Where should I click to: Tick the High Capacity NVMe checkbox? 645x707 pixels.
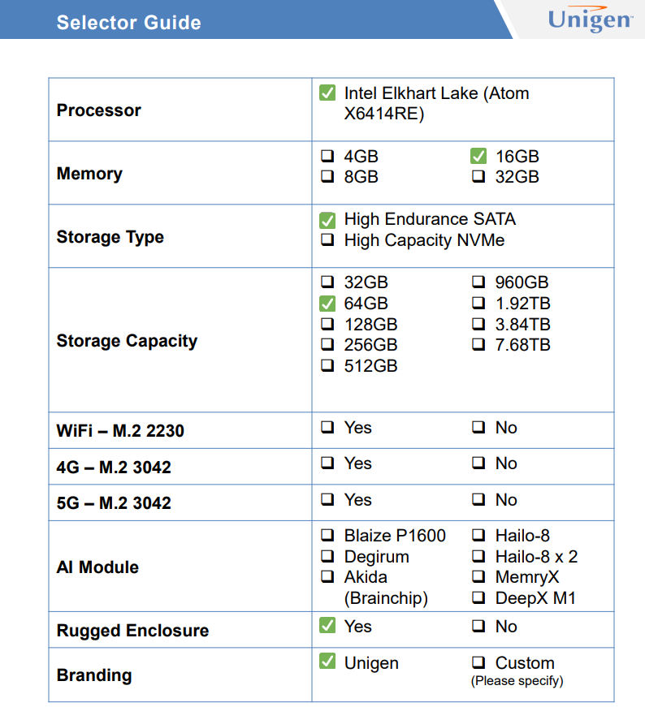pos(327,240)
